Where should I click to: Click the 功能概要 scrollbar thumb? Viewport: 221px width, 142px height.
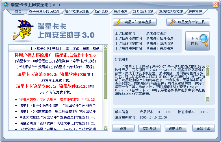(x=208, y=72)
